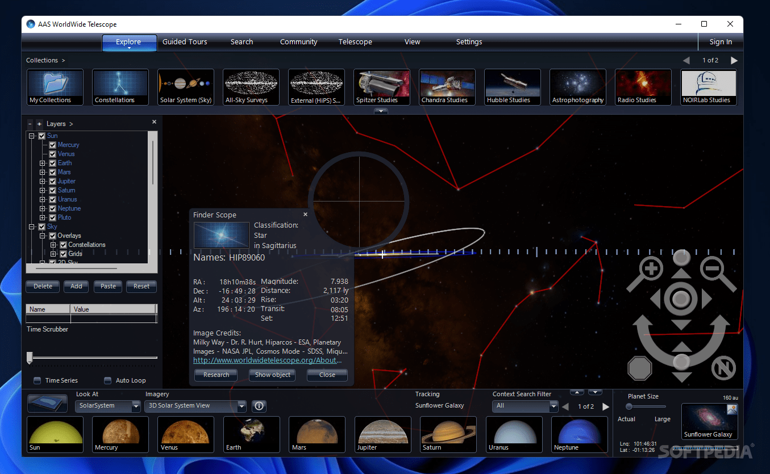Click the Research button in Finder Scope
The image size is (770, 474).
tap(216, 375)
